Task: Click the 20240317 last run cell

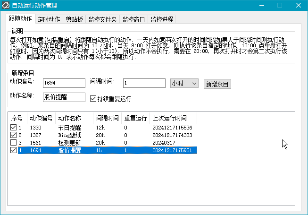Action: [x=164, y=143]
